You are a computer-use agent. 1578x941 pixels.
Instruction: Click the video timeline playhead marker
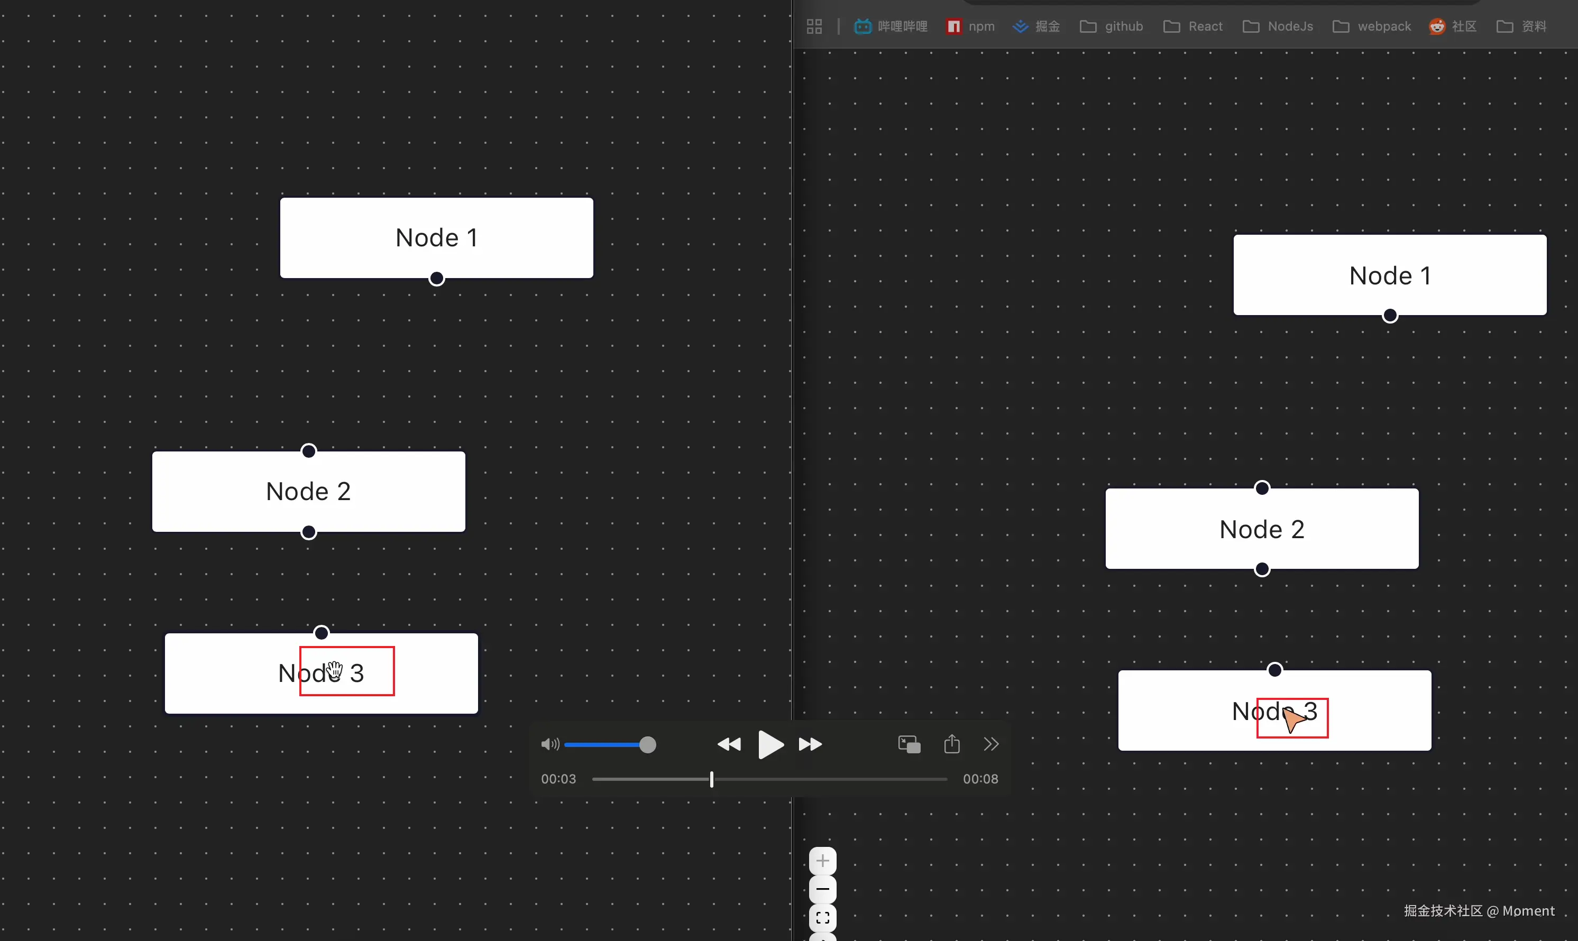[712, 779]
